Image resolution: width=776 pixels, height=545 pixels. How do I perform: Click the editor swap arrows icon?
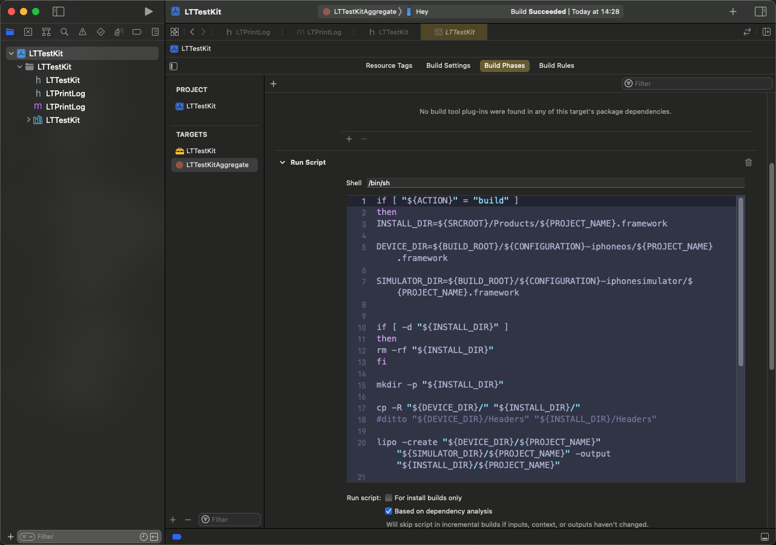pos(747,32)
